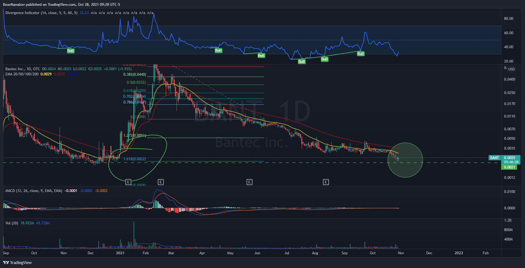Viewport: 525px width, 268px height.
Task: Click the Bull divergence label in mid-July
Action: [302, 62]
